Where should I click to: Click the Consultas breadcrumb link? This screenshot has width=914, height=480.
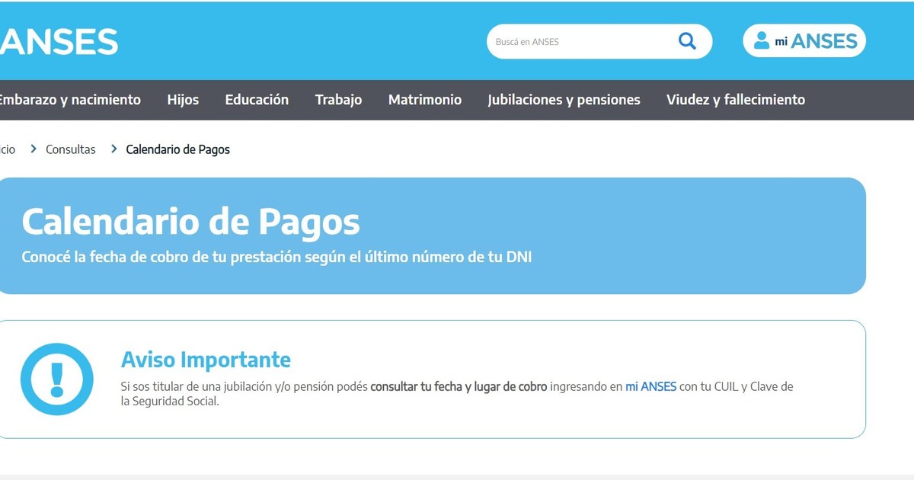(71, 149)
